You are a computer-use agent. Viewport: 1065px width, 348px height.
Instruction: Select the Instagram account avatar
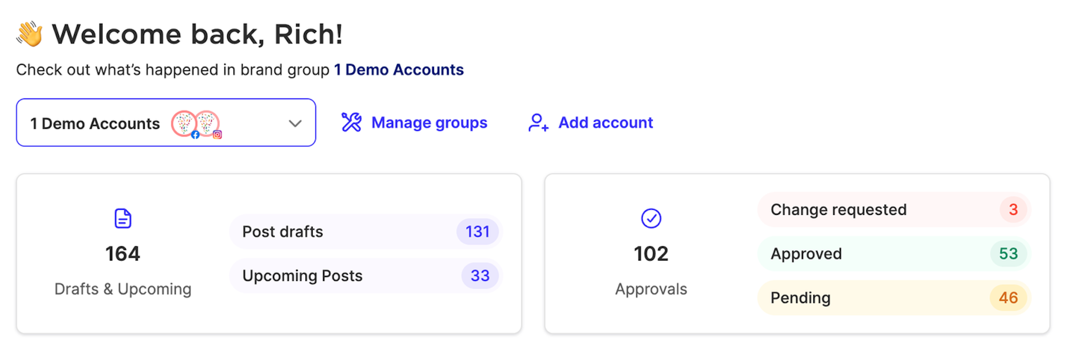click(208, 123)
